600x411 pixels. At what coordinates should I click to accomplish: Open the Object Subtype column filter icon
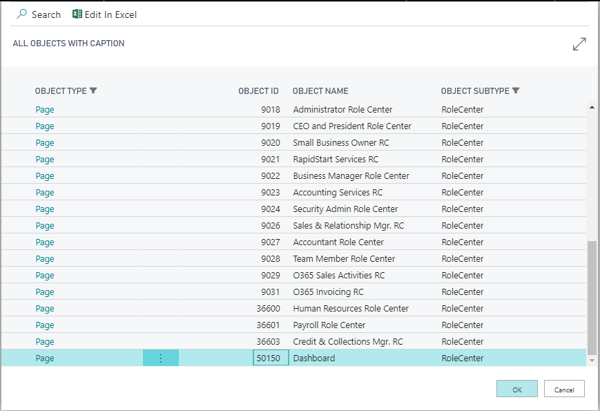(516, 90)
